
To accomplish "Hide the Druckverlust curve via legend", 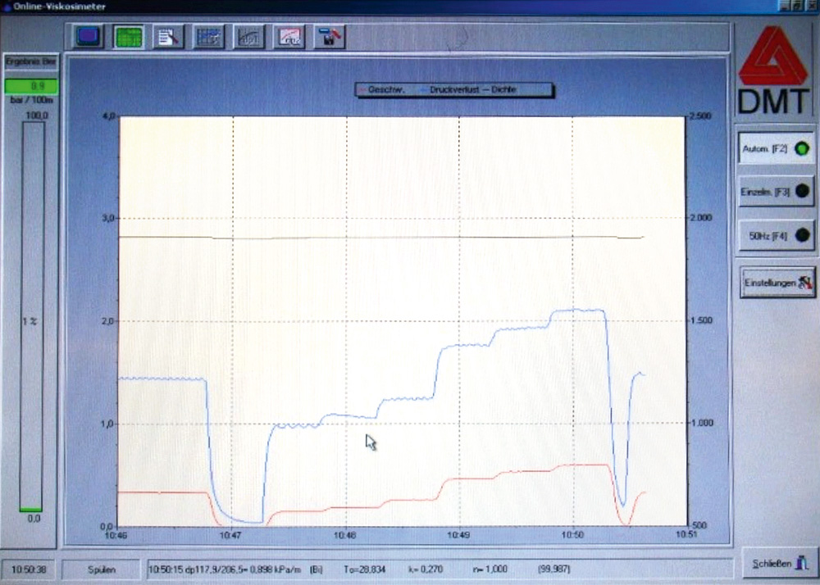I will (x=455, y=90).
